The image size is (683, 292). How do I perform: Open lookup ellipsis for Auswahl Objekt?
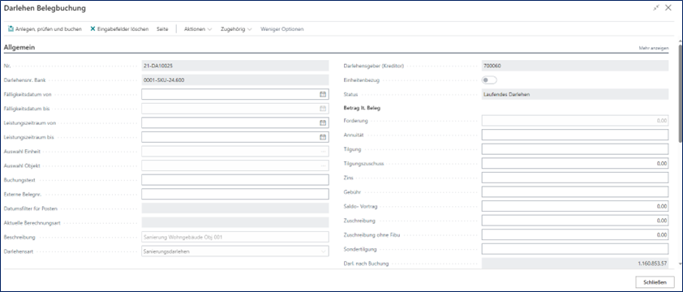[x=323, y=166]
